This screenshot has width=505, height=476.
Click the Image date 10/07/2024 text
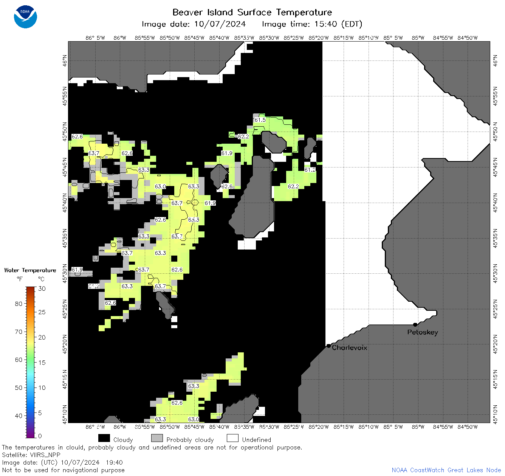(x=194, y=24)
